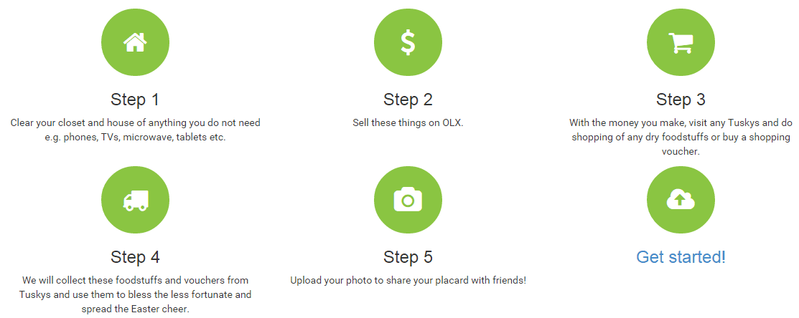
Task: Click the house icon above Step 1
Action: (135, 42)
